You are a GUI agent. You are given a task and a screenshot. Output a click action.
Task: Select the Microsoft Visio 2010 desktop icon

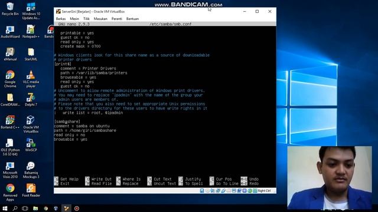click(10, 170)
